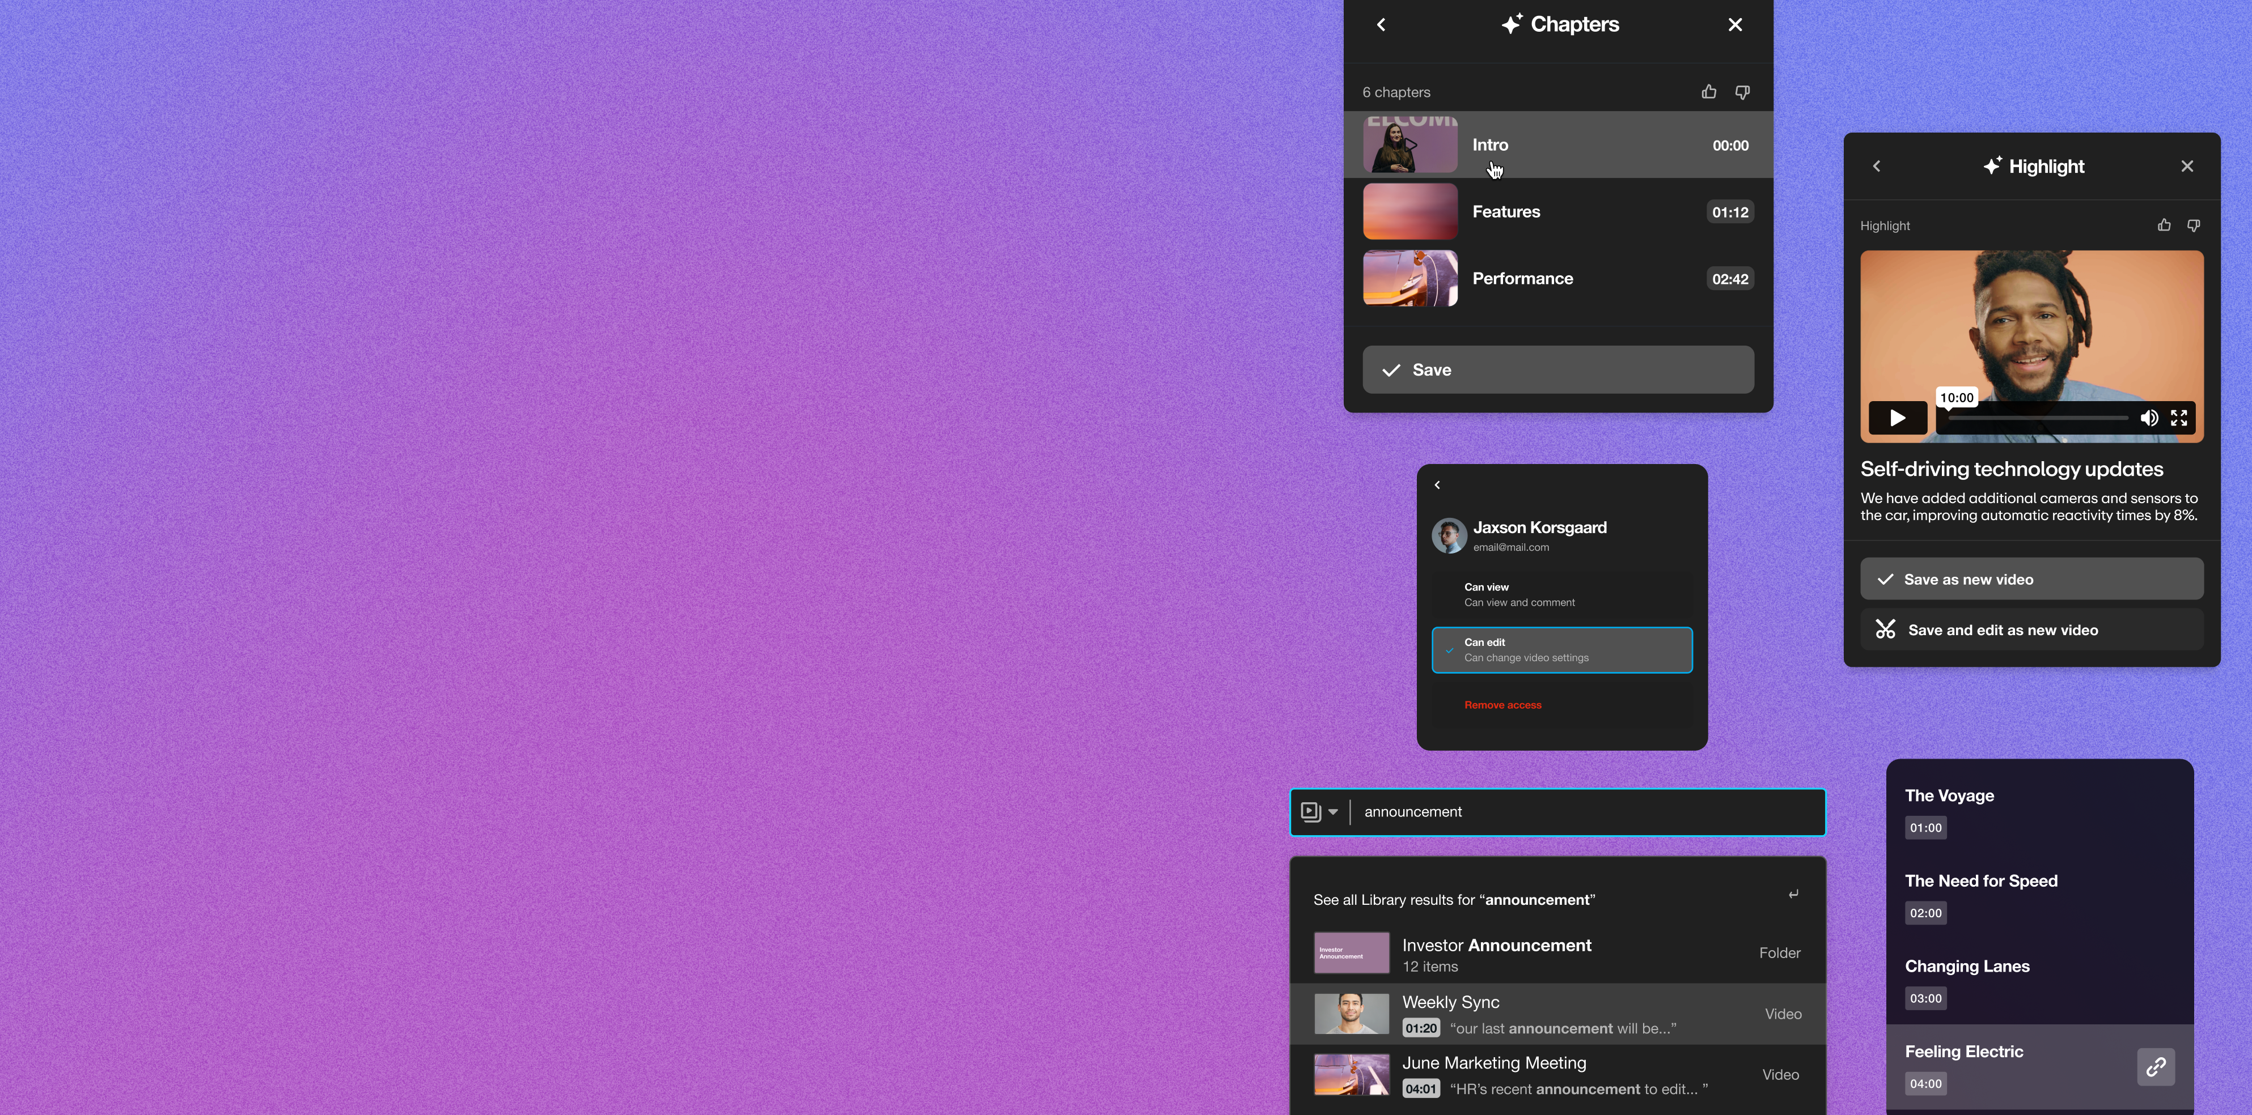Copy link for Feeling Electric chapter
Viewport: 2252px width, 1115px height.
tap(2155, 1067)
